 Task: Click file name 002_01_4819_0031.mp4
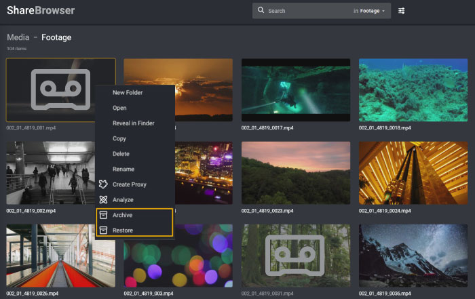click(x=267, y=294)
